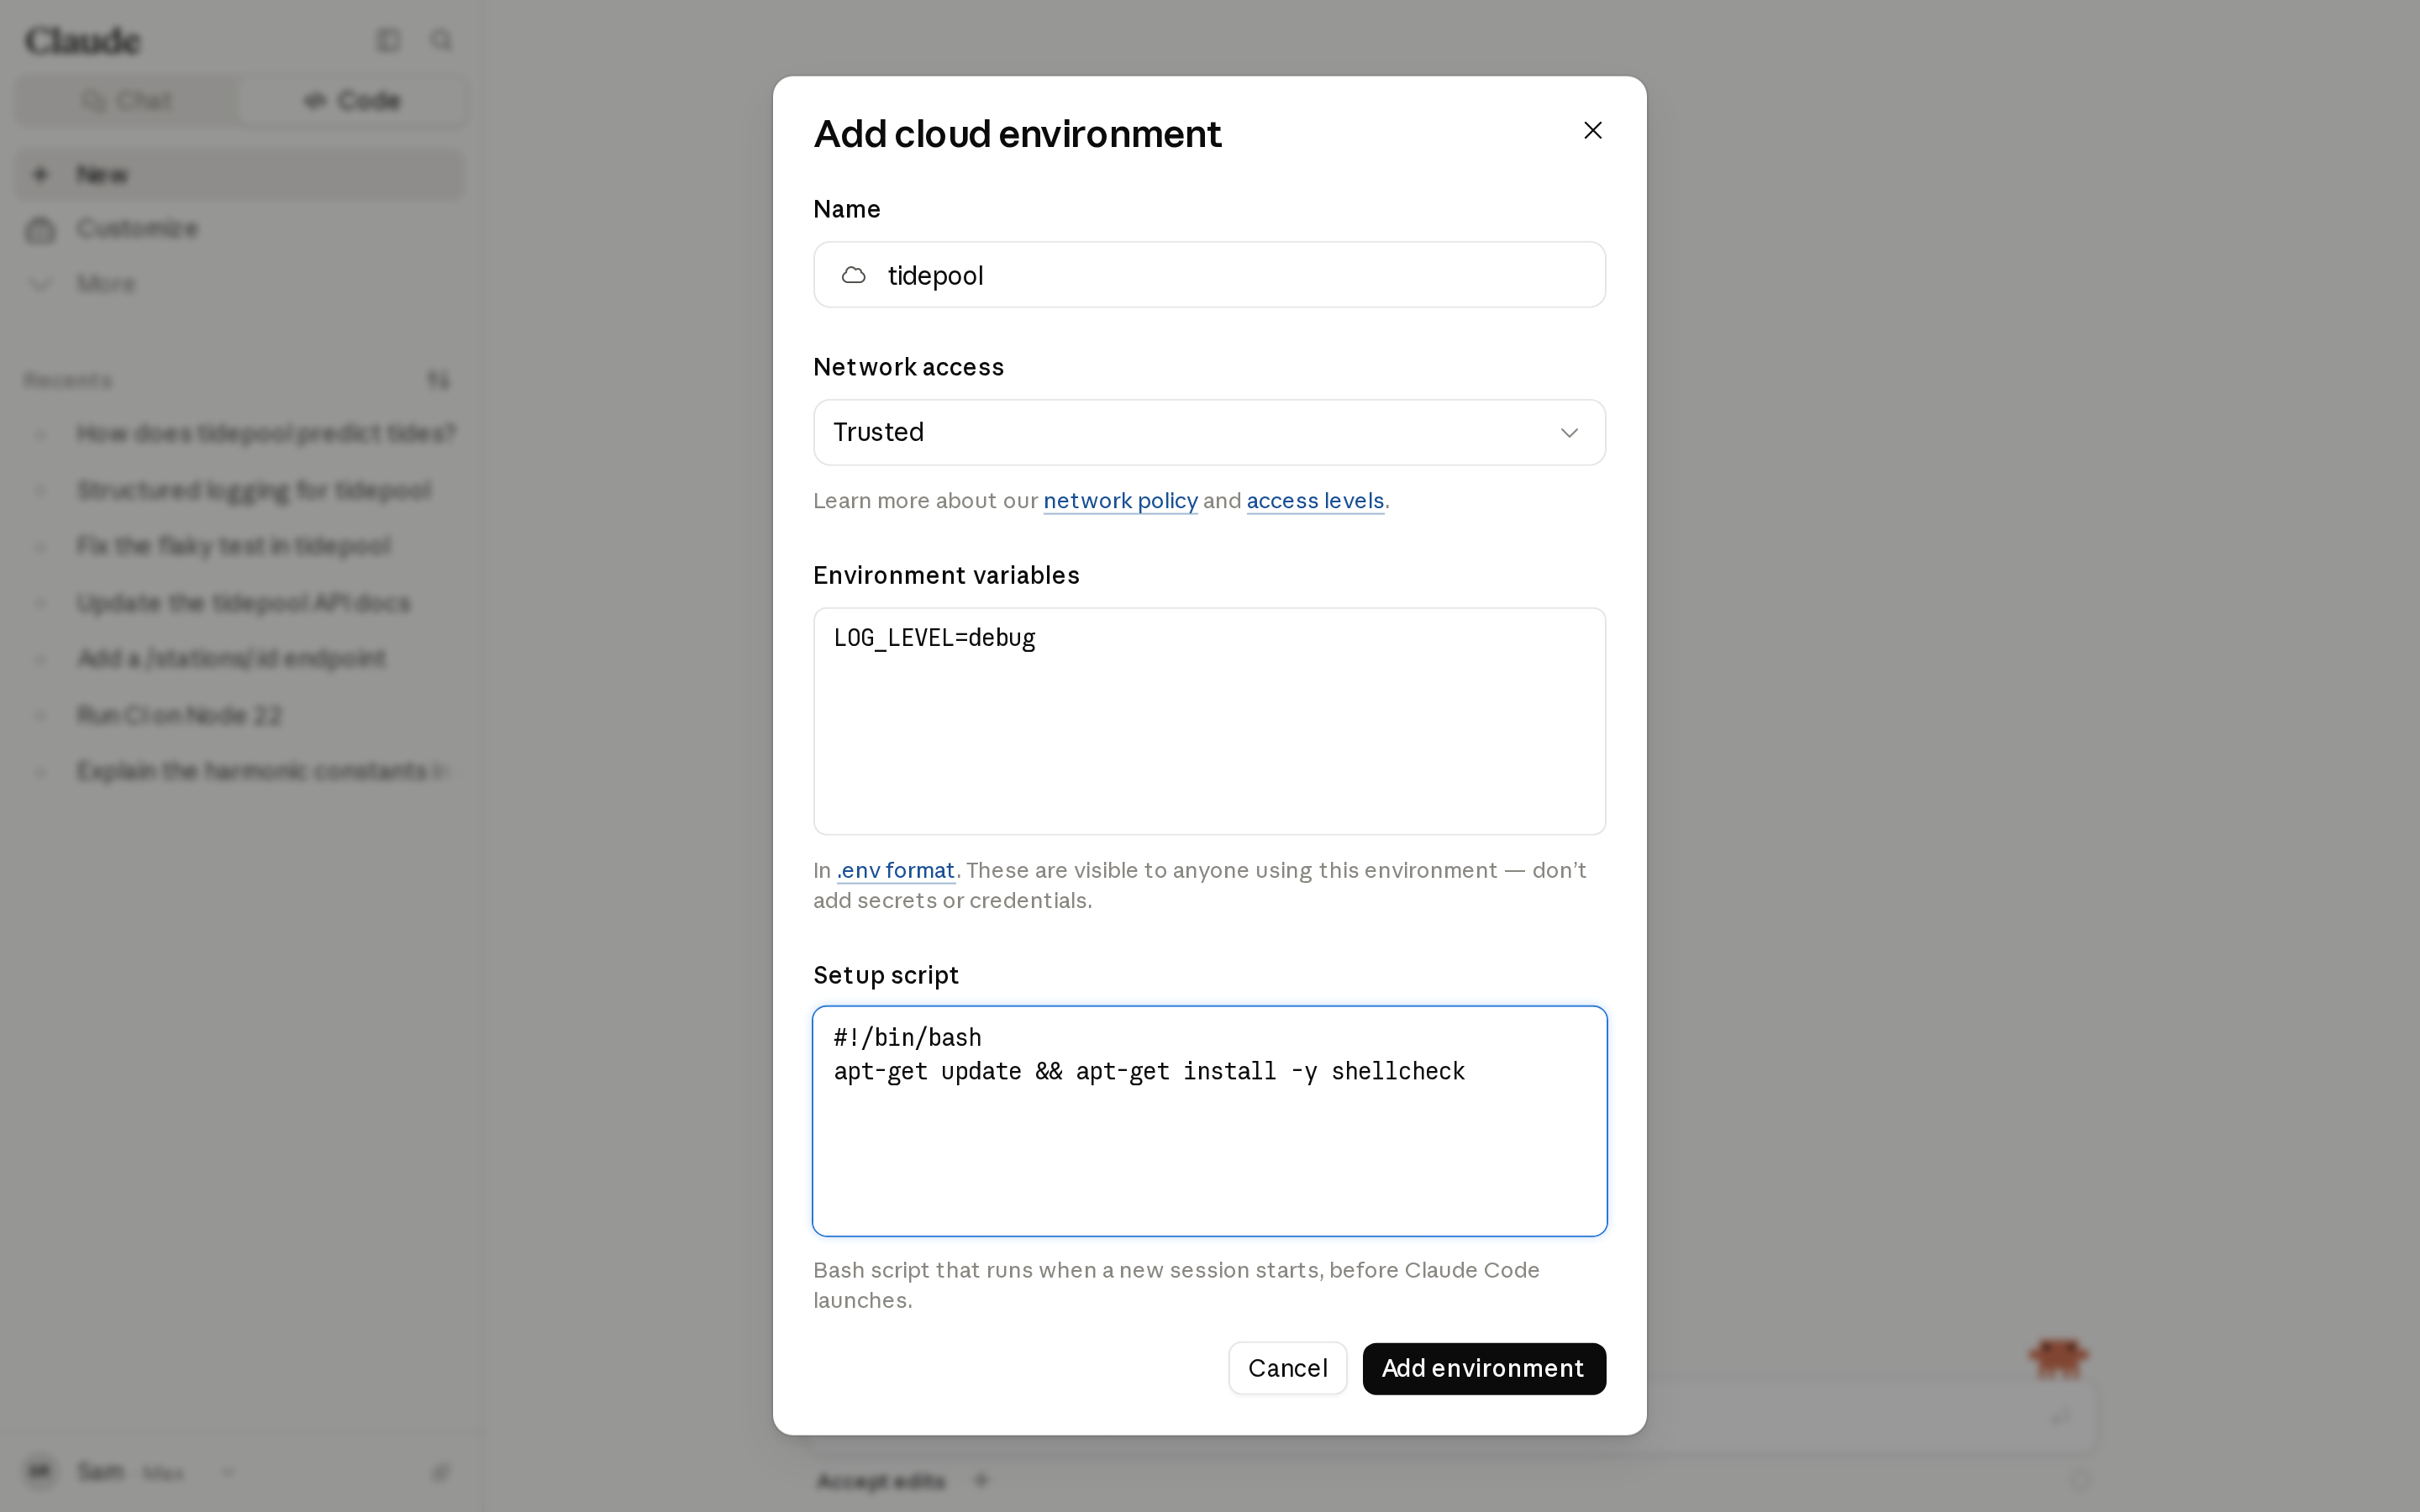Image resolution: width=2420 pixels, height=1512 pixels.
Task: Click inside the Environment variables textarea
Action: (x=1209, y=721)
